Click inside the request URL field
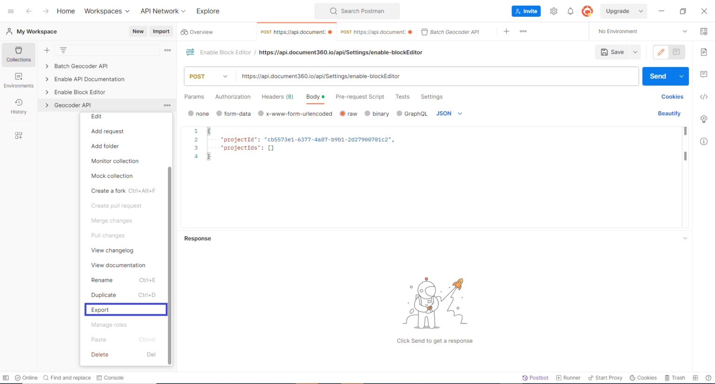Screen dimensions: 715x384 click(419, 76)
